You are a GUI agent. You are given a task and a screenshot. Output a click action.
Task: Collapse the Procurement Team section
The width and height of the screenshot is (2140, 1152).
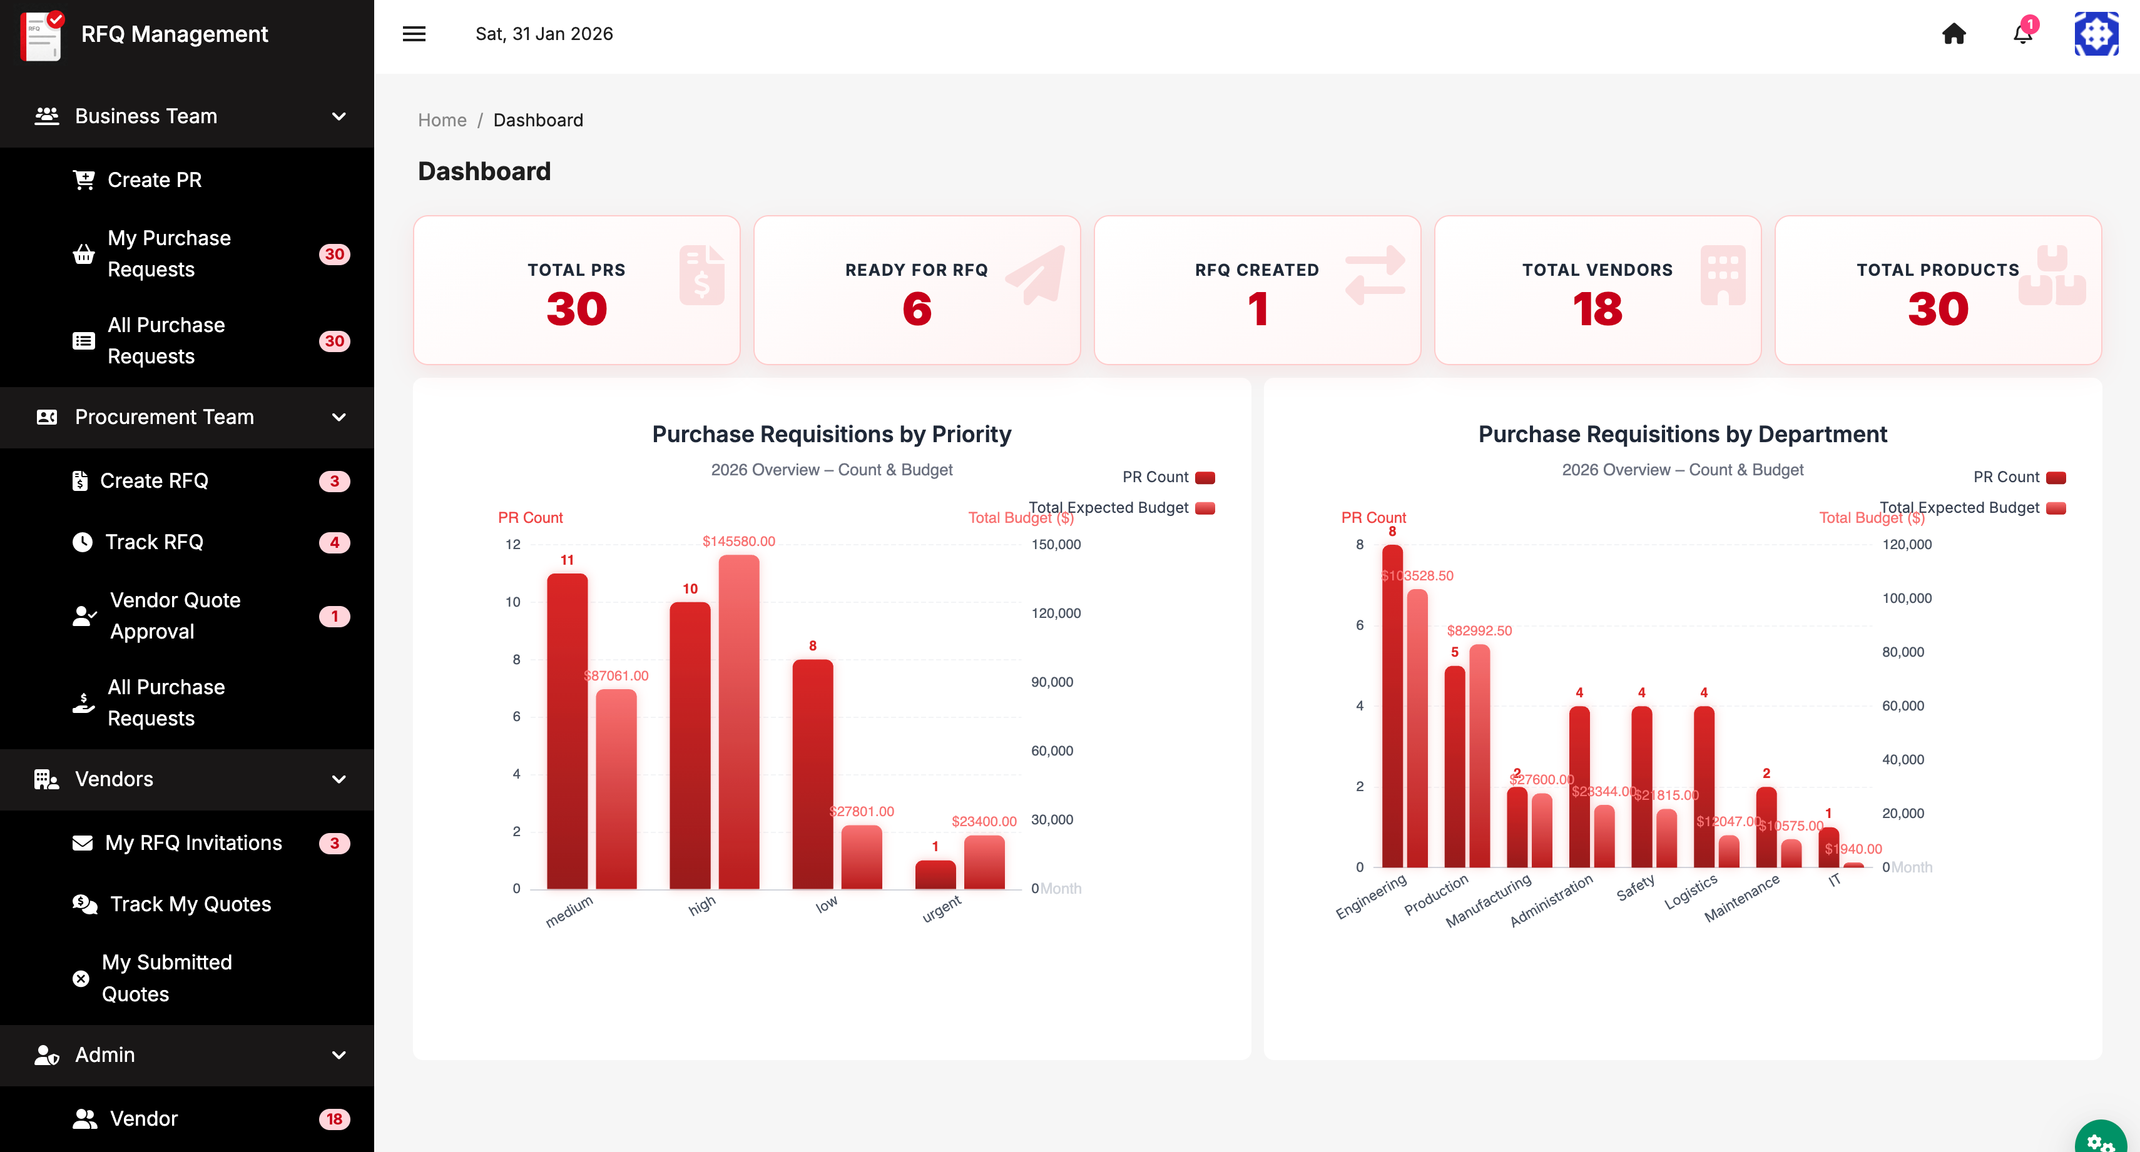[338, 417]
